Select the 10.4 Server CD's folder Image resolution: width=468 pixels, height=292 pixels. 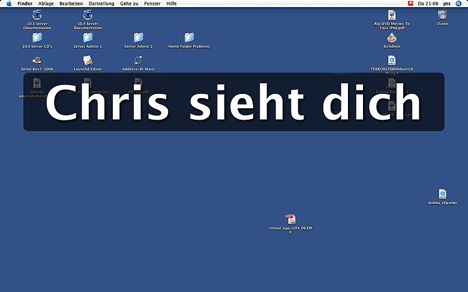pyautogui.click(x=37, y=37)
